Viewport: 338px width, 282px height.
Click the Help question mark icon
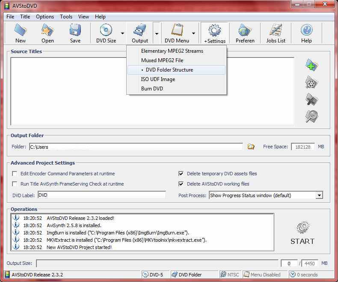(x=306, y=30)
